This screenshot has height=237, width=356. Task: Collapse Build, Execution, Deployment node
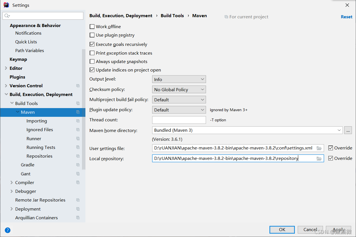pyautogui.click(x=6, y=95)
